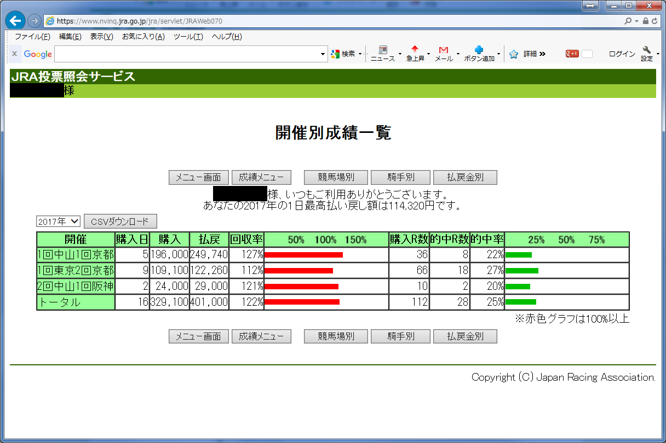
Task: Click the top 成績メニュー button
Action: coord(261,178)
